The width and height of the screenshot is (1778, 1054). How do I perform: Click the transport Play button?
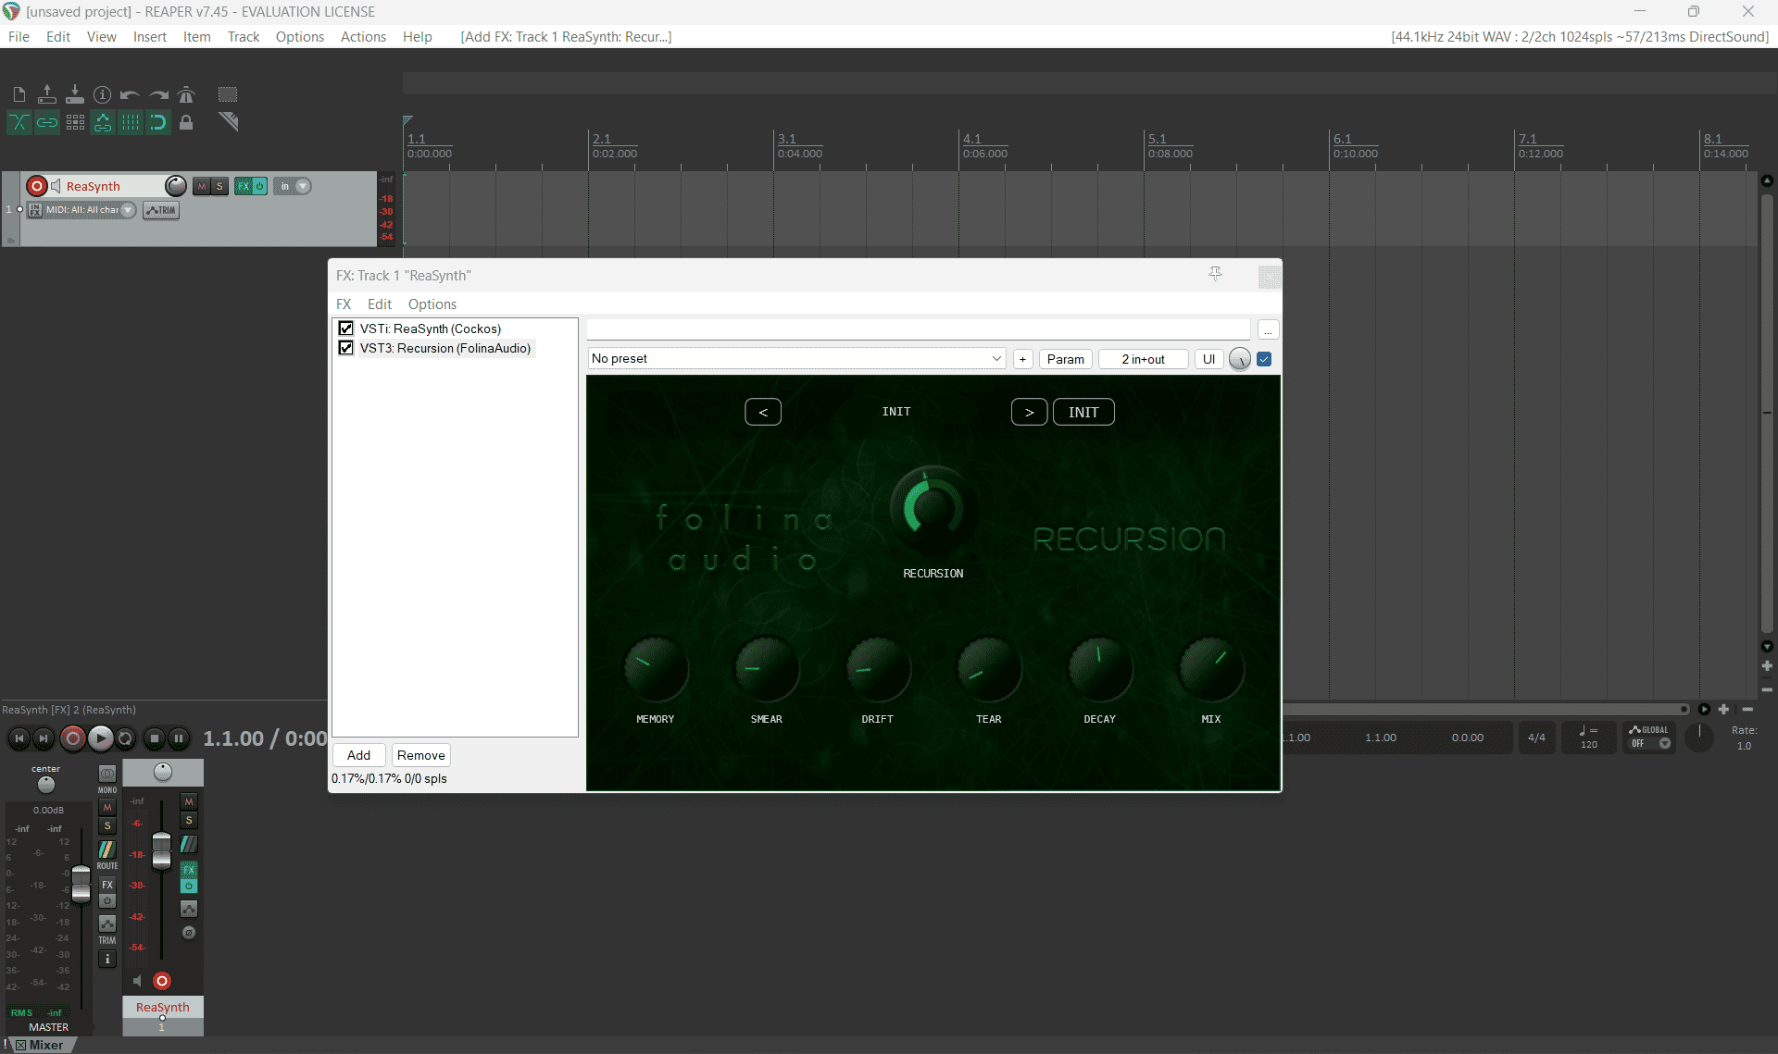click(x=101, y=738)
